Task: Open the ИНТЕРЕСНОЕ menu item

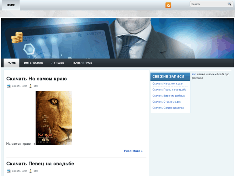Action: click(34, 63)
